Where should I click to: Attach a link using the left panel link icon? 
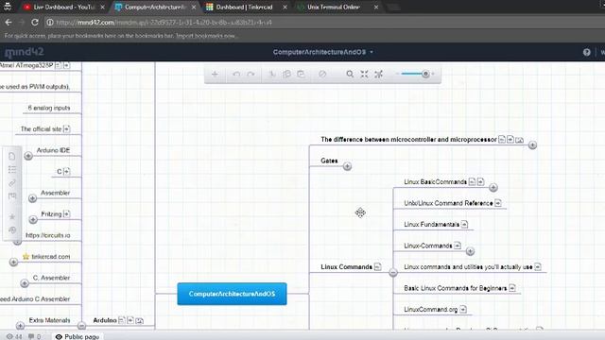(12, 183)
